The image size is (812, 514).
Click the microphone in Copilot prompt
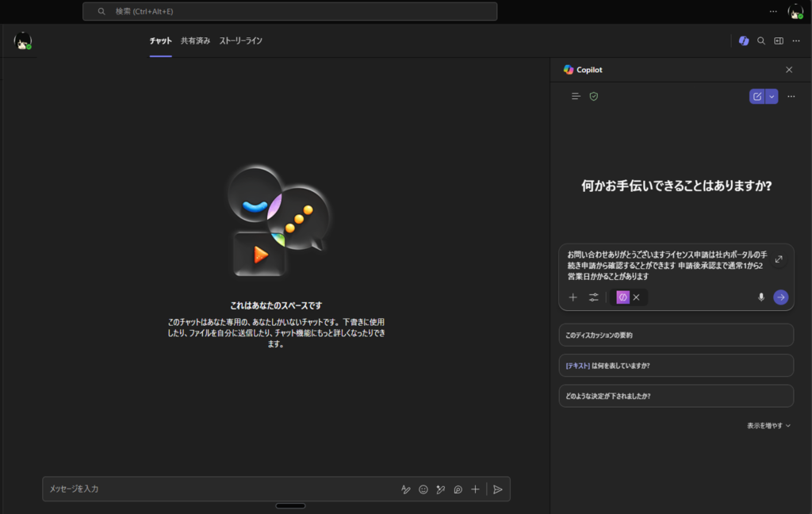[761, 297]
